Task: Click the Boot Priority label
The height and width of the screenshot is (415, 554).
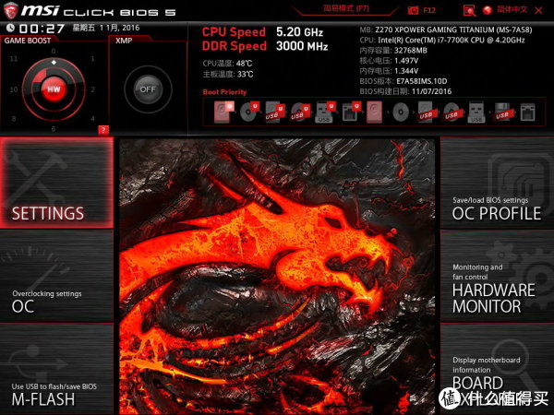Action: tap(224, 92)
